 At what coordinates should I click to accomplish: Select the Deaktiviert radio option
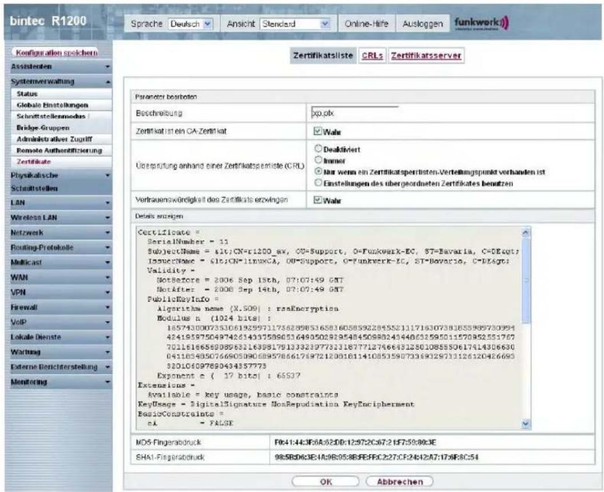point(318,148)
